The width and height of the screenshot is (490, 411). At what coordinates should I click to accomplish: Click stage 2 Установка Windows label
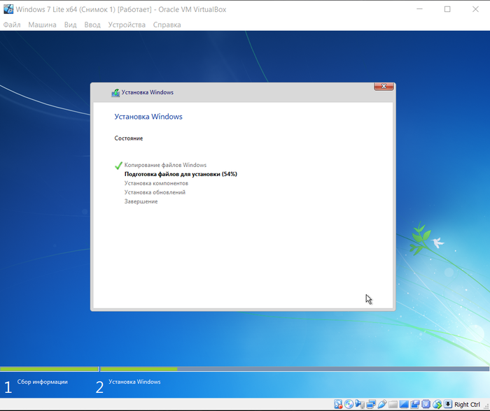pos(134,382)
